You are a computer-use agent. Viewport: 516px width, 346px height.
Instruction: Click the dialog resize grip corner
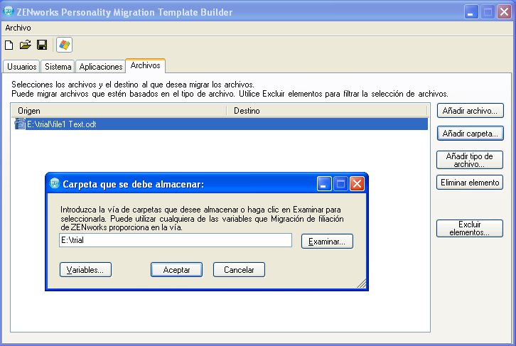[361, 283]
